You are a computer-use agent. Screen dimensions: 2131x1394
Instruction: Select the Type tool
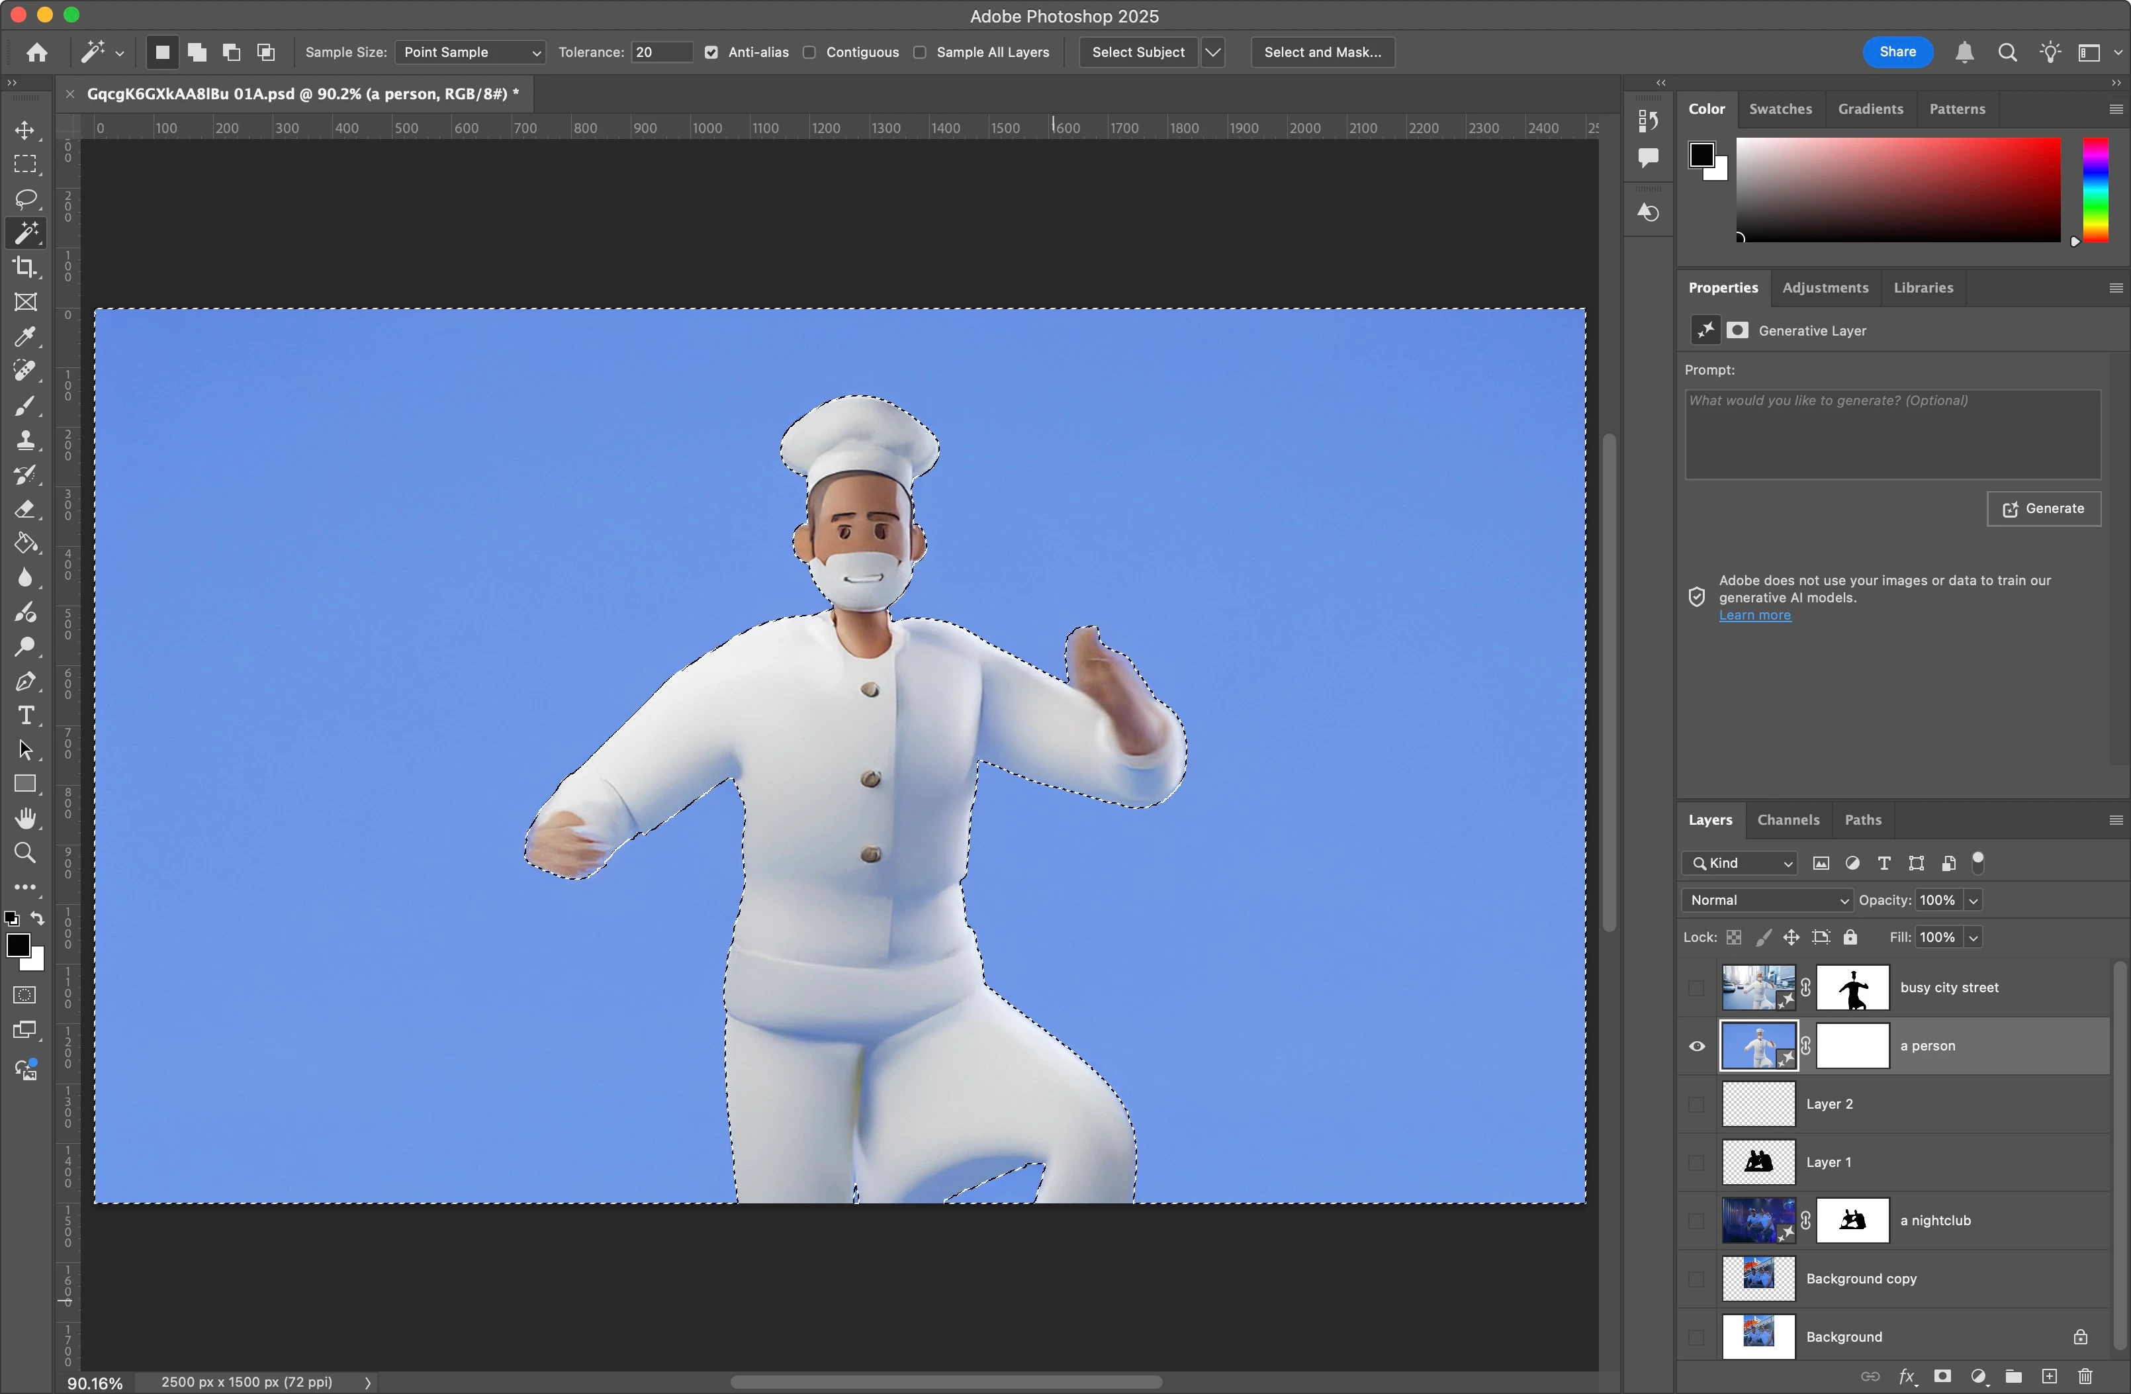25,716
